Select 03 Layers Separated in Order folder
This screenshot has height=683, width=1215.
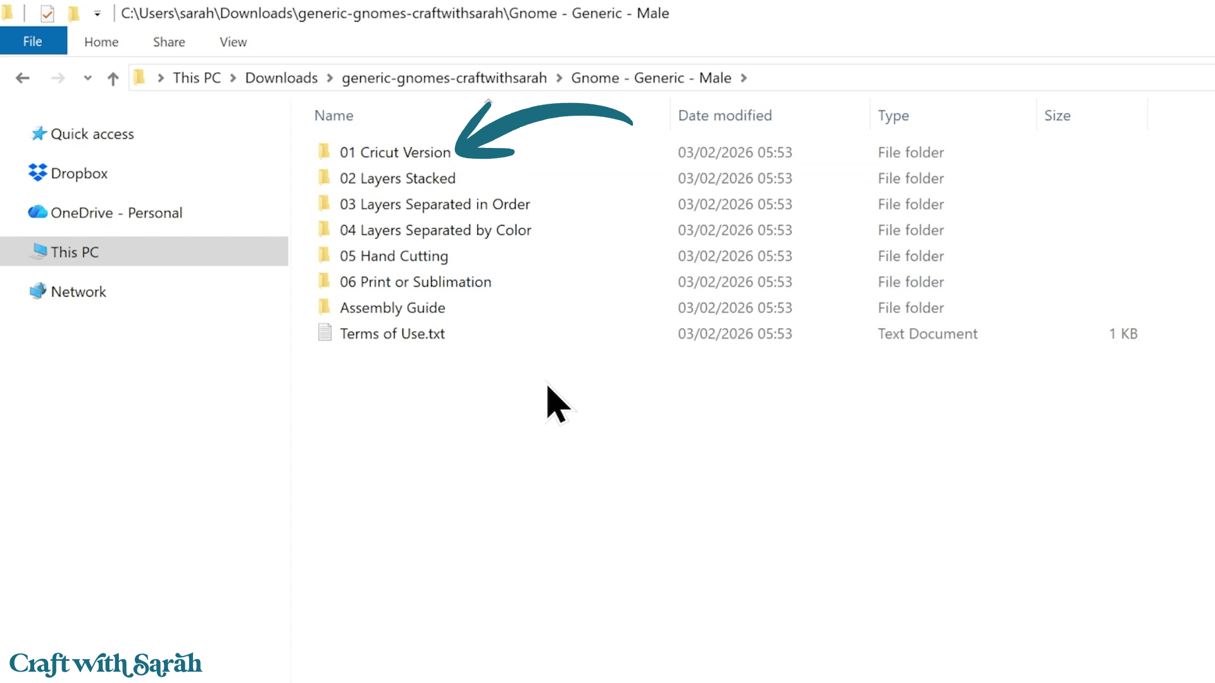pos(435,204)
